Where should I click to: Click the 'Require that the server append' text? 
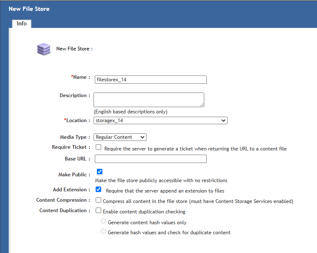tap(165, 191)
